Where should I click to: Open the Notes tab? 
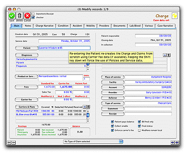click(x=28, y=26)
